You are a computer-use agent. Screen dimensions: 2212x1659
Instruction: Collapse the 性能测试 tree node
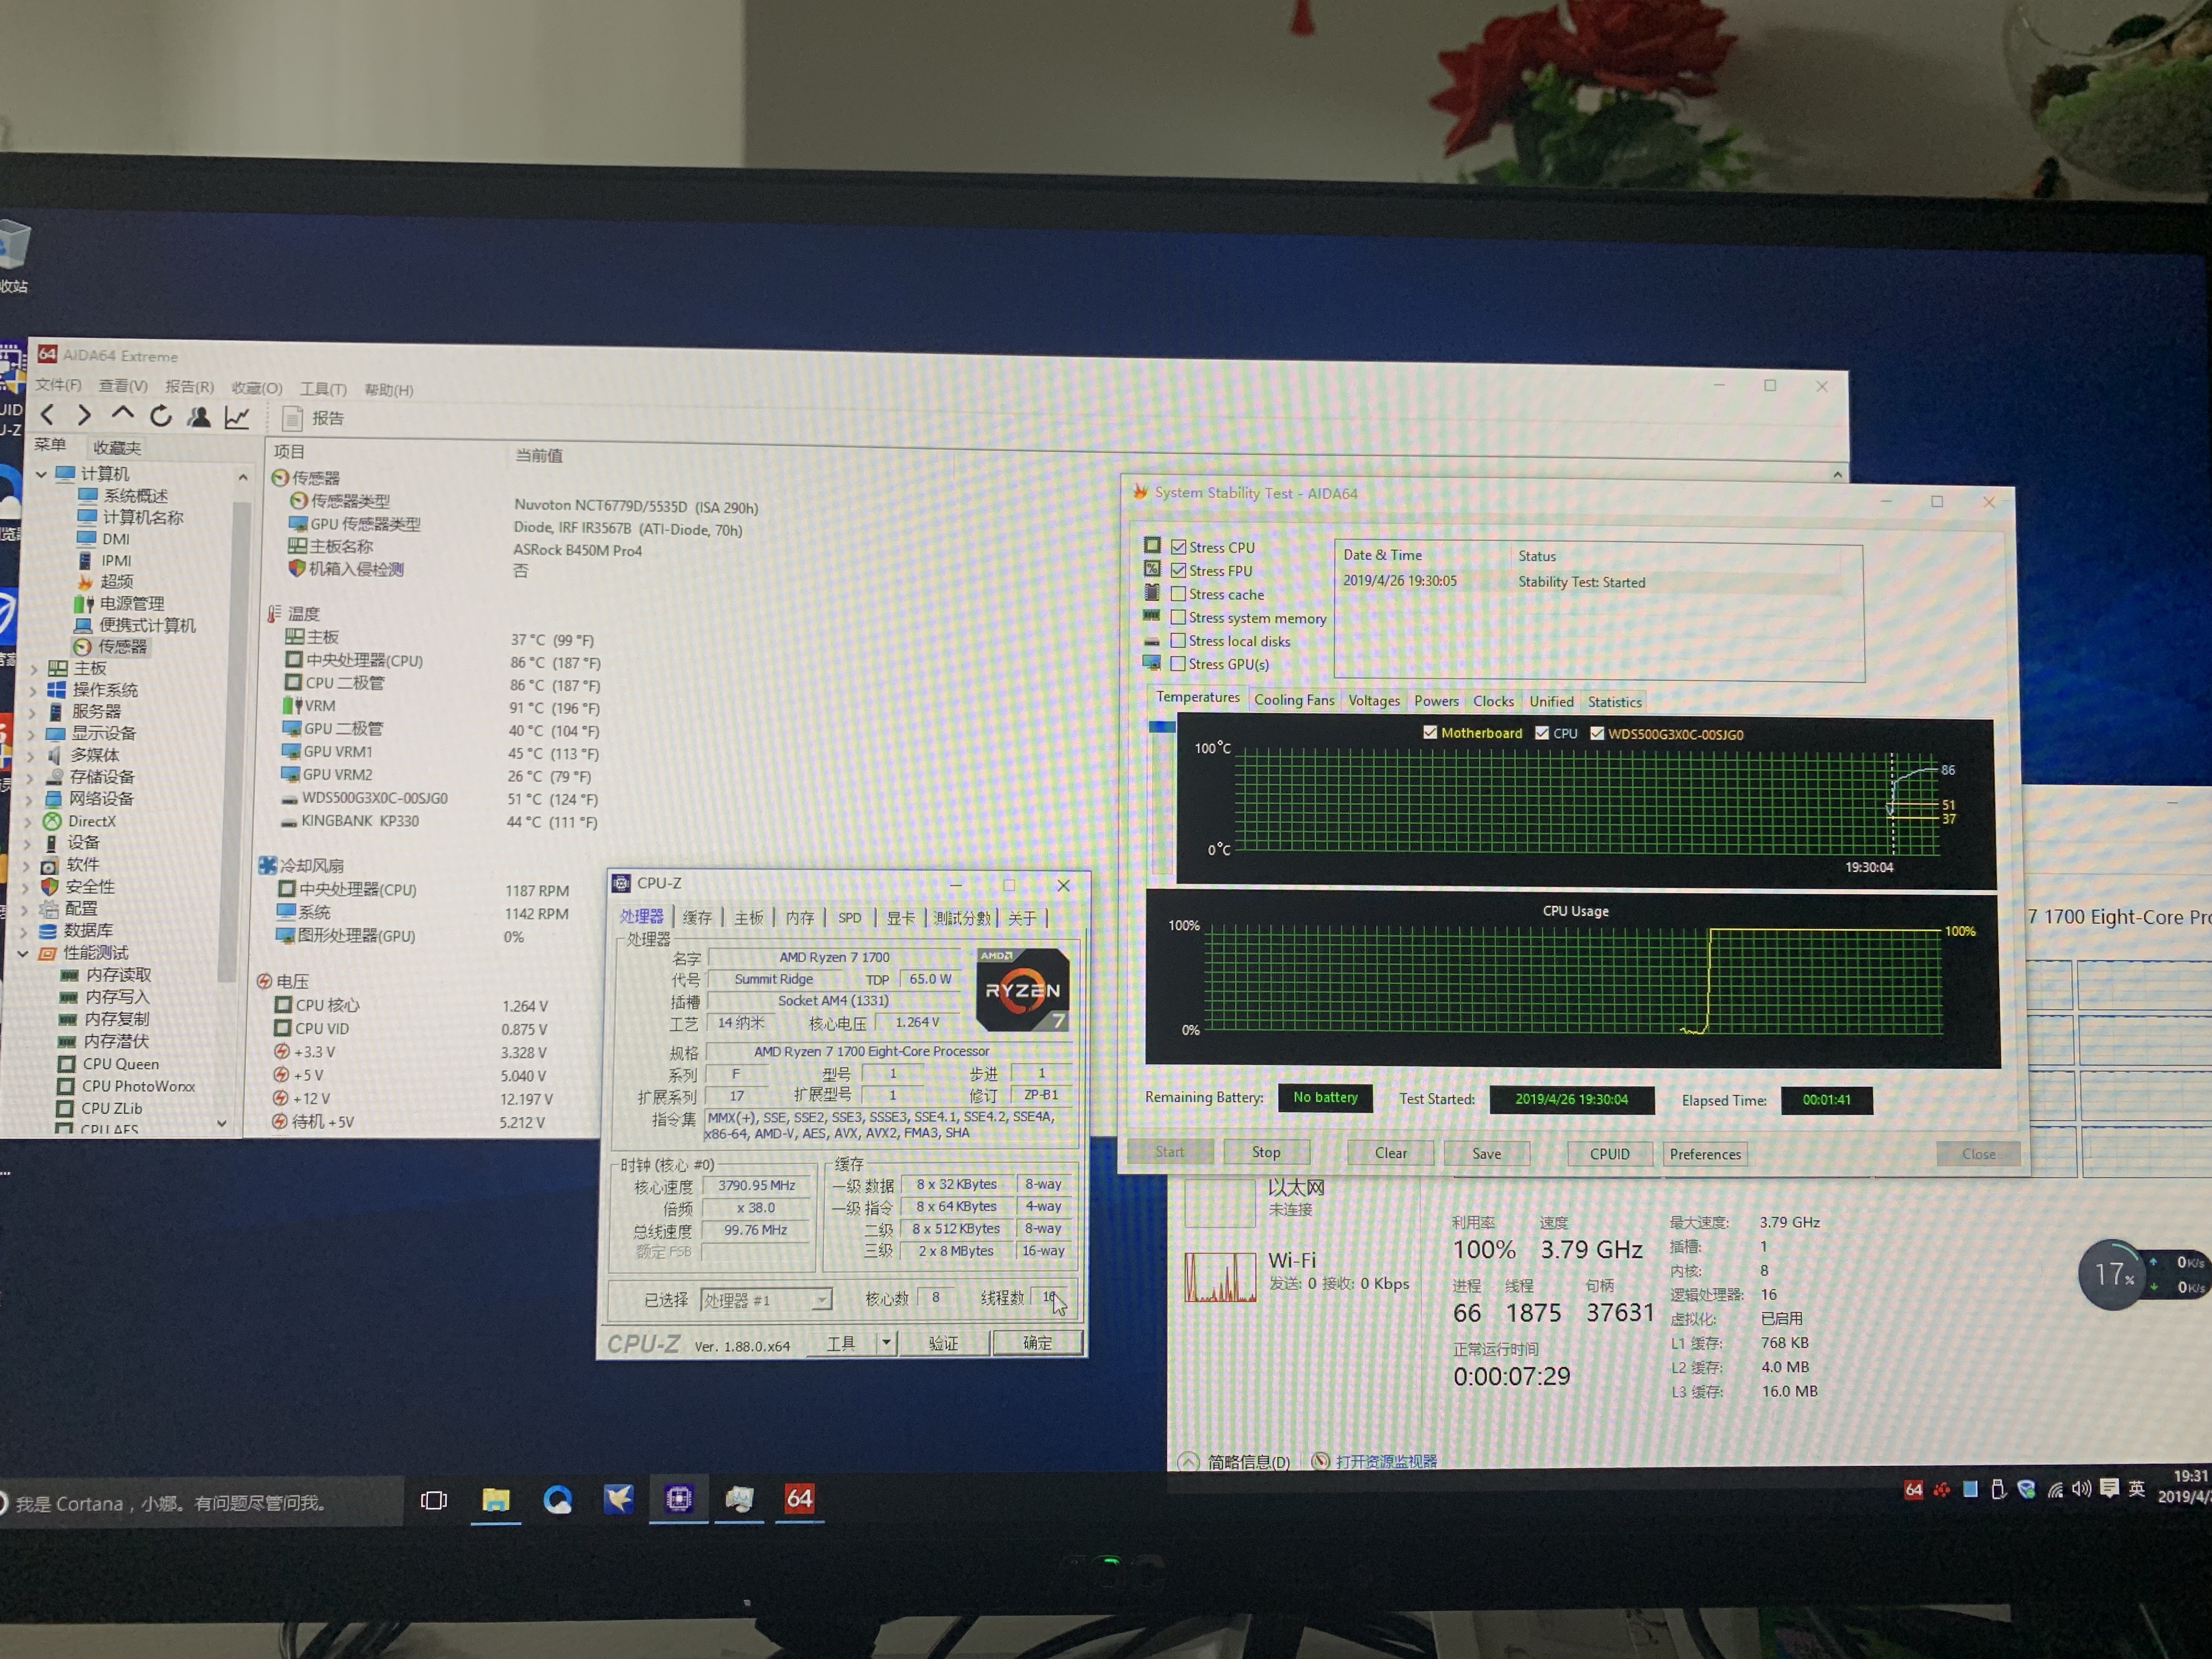point(22,953)
